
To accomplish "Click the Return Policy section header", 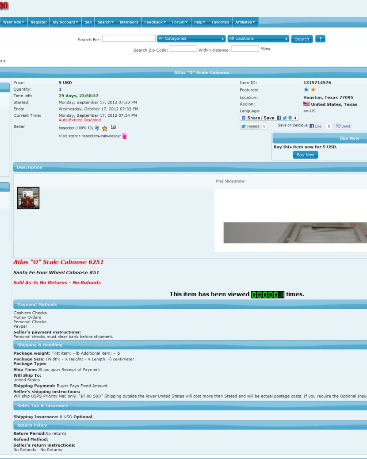I will [x=190, y=425].
